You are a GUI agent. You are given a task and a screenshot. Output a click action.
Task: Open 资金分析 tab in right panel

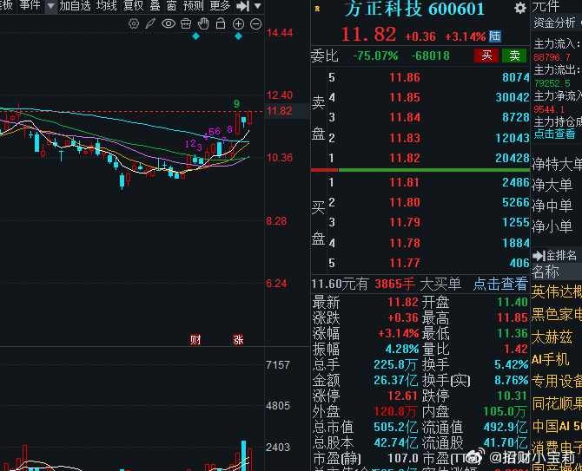pyautogui.click(x=554, y=23)
